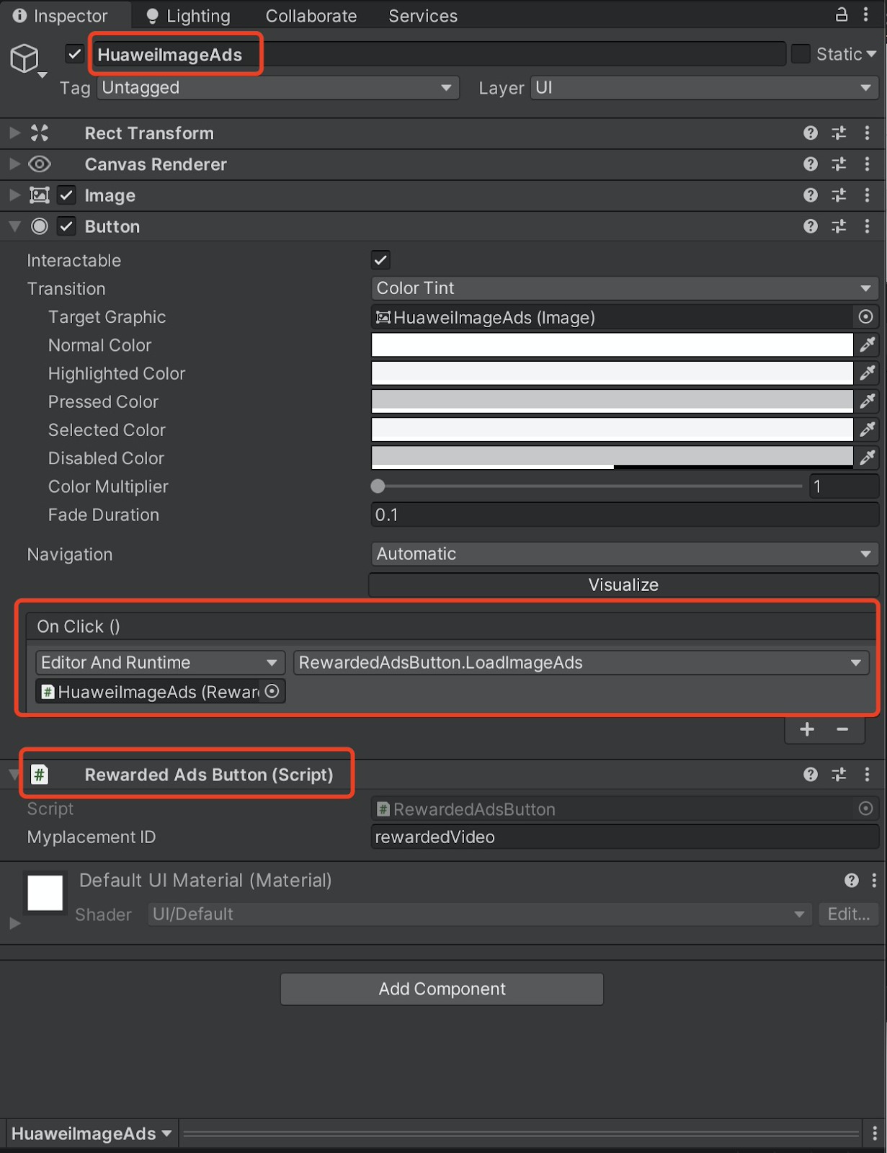Open Canvas Renderer help icon
Image resolution: width=887 pixels, height=1153 pixels.
tap(811, 164)
